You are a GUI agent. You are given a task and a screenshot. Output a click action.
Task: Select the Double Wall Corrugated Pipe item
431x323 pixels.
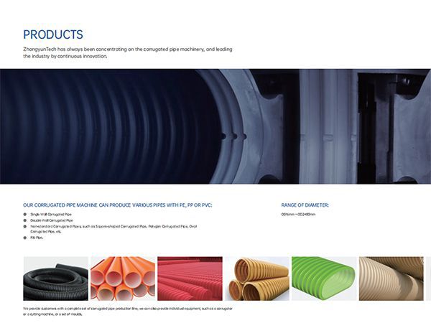pos(52,220)
